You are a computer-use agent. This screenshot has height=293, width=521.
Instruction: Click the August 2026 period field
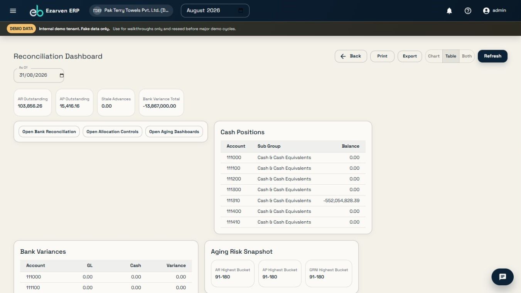tap(215, 11)
